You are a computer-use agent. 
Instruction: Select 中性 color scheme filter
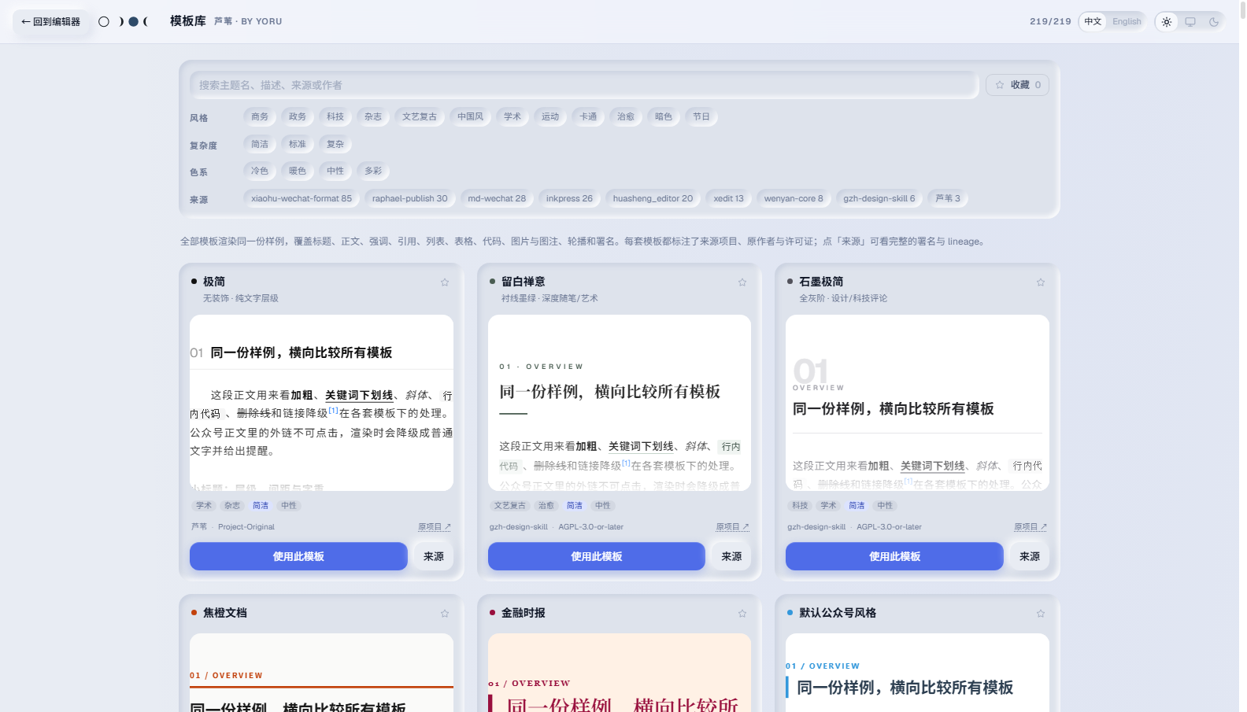335,171
